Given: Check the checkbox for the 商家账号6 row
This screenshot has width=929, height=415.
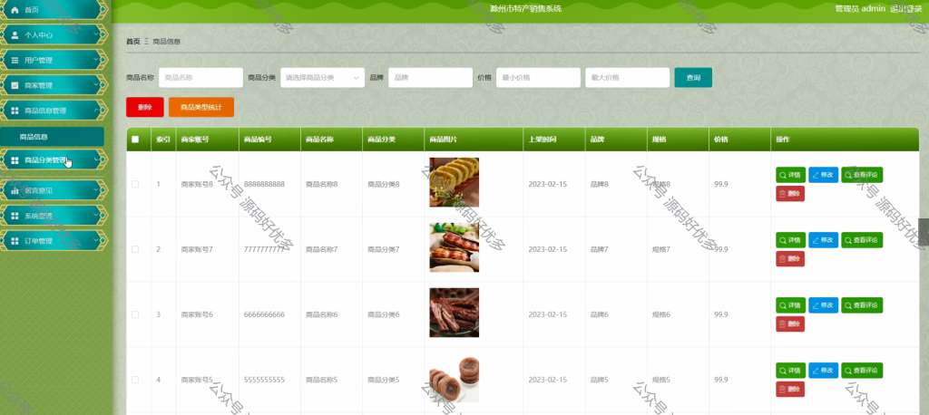Looking at the screenshot, I should [x=135, y=314].
